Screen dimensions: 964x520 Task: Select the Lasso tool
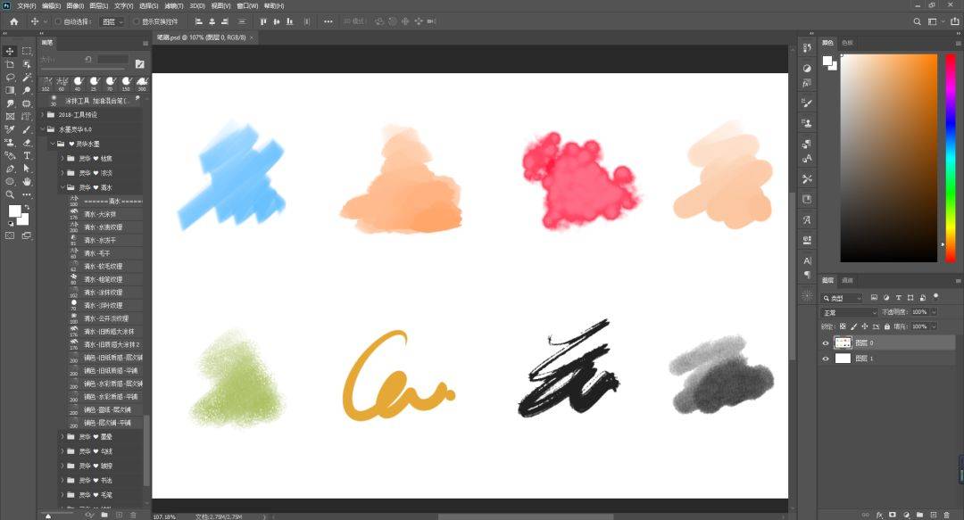click(10, 78)
